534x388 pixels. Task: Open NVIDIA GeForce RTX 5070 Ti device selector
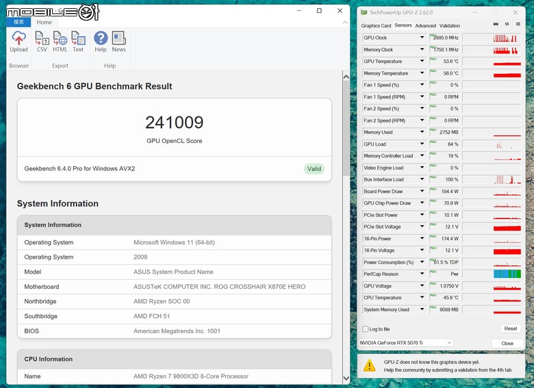coord(406,343)
